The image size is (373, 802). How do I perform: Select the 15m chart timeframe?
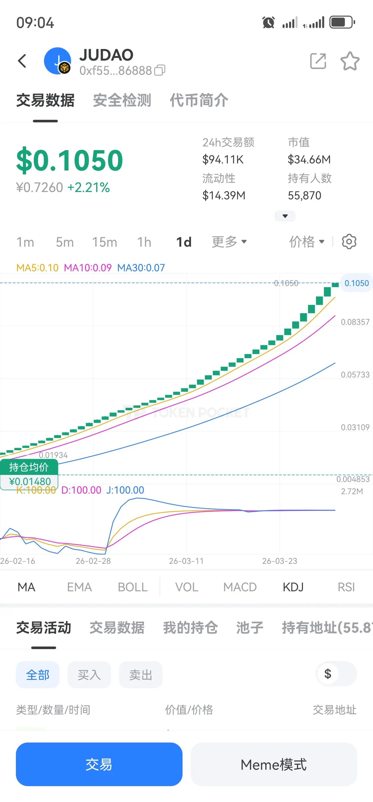pyautogui.click(x=104, y=242)
